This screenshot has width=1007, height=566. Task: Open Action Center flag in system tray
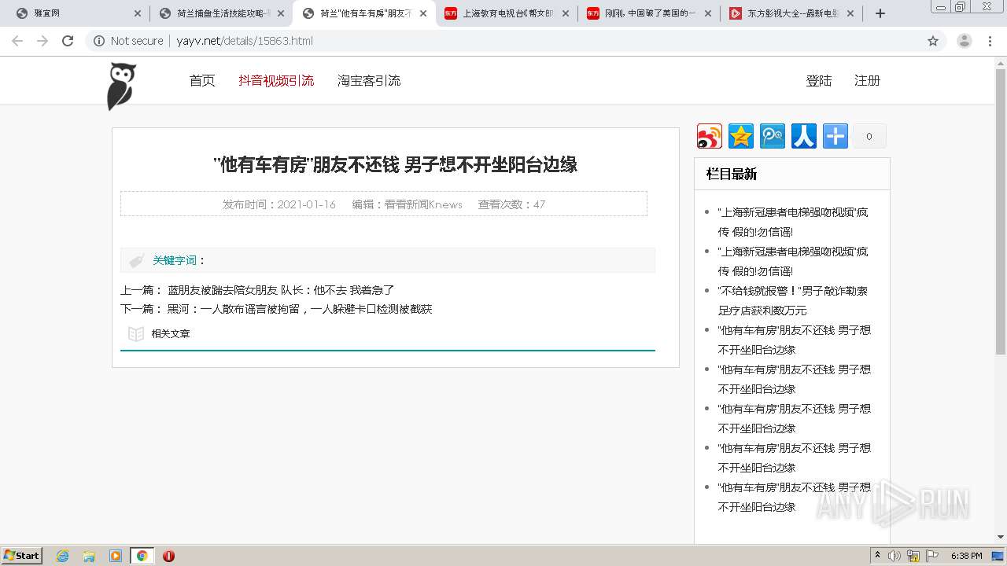932,556
